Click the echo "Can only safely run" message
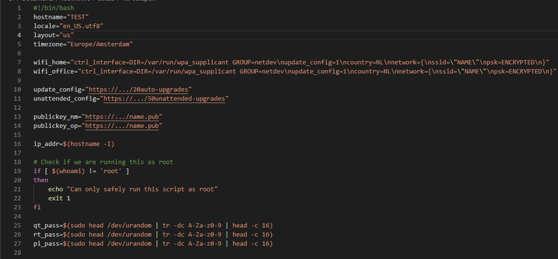Image resolution: width=558 pixels, height=259 pixels. coord(133,189)
